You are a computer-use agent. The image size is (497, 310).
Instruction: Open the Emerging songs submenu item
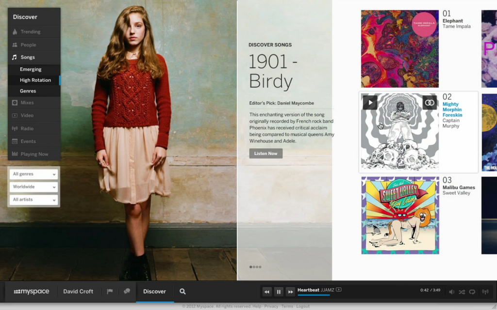tap(34, 69)
